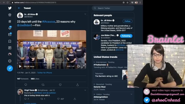Open Joe Biden's avatar in Relevant people
The width and height of the screenshot is (185, 104).
(97, 37)
